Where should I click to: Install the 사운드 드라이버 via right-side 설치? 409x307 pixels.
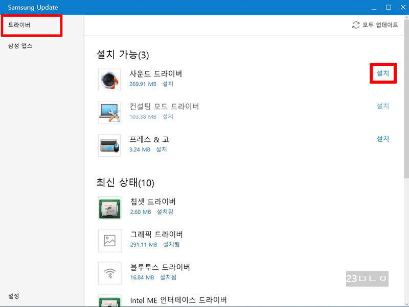pos(382,73)
